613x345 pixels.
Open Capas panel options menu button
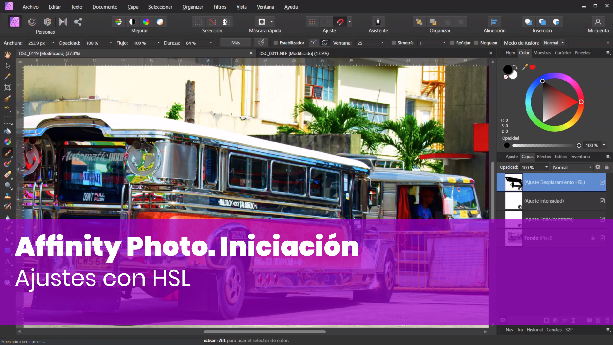pyautogui.click(x=608, y=157)
